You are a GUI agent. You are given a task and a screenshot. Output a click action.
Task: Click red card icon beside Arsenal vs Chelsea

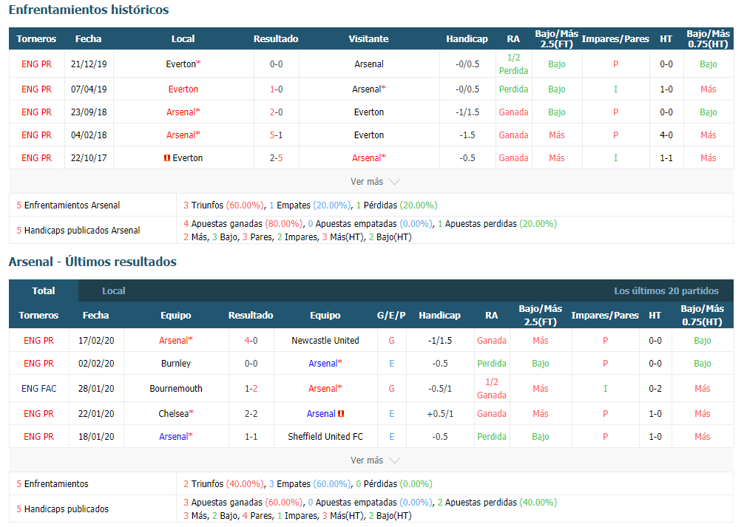[341, 414]
